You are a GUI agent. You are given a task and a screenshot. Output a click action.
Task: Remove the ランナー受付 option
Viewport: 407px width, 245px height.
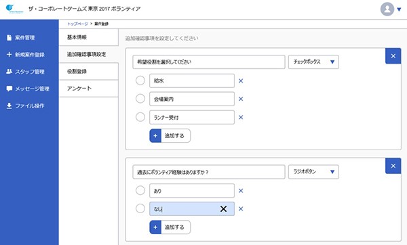[241, 117]
